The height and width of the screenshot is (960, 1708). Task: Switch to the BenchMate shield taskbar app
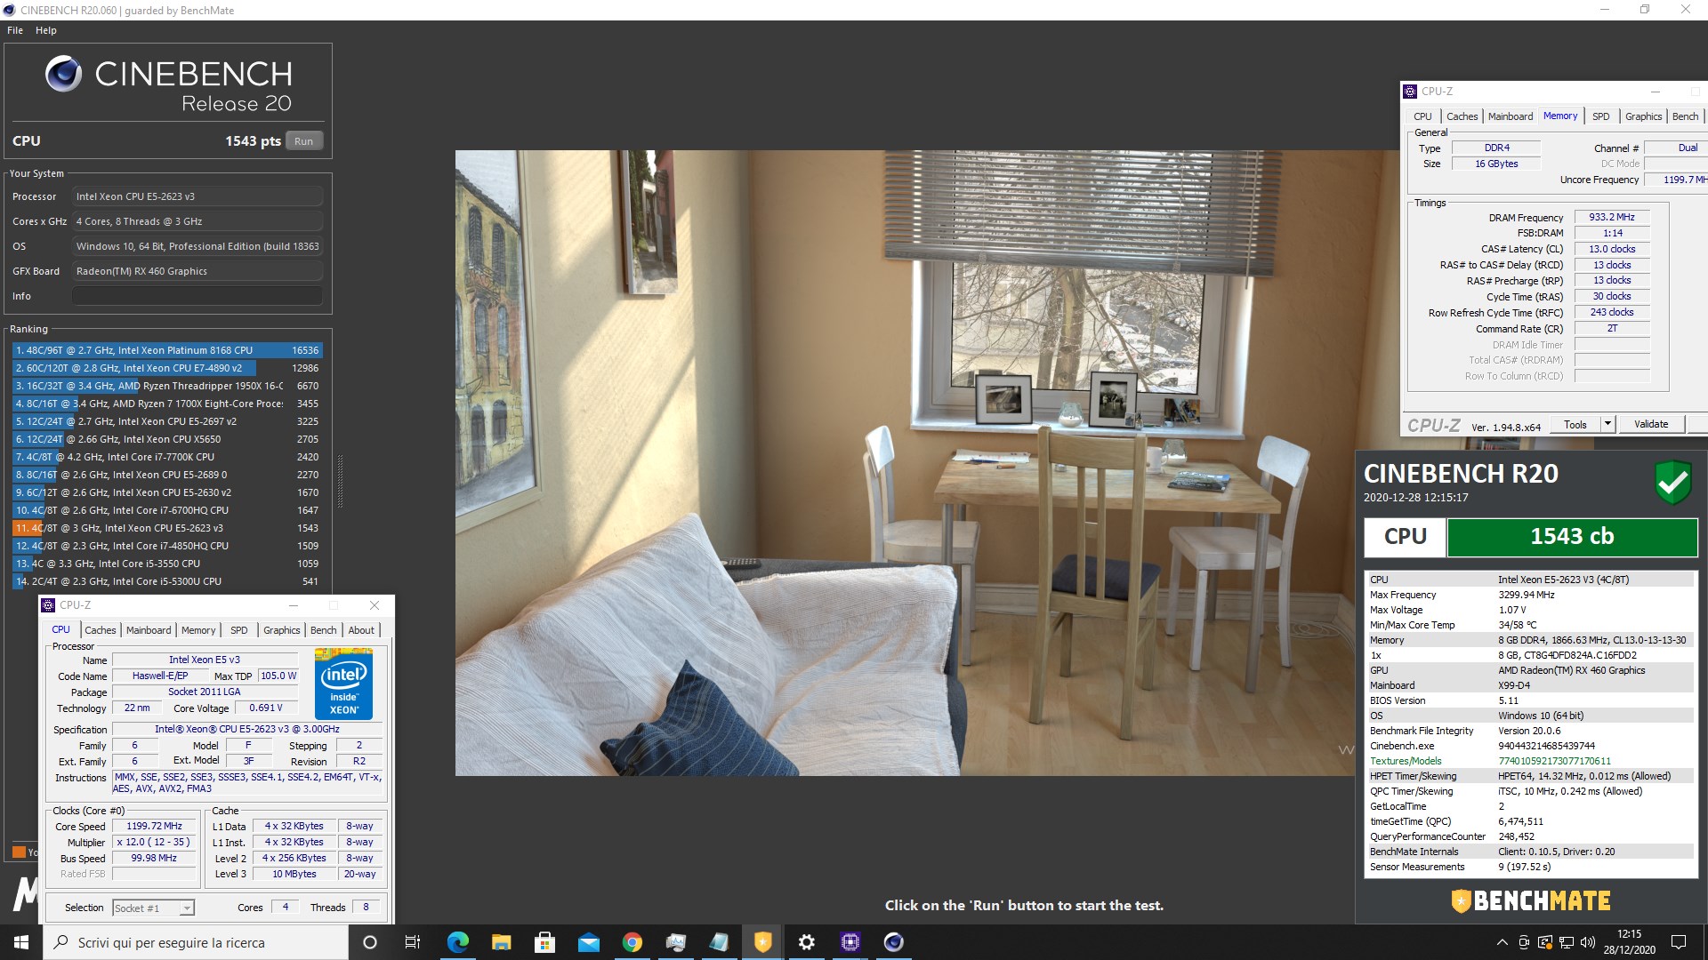click(762, 942)
